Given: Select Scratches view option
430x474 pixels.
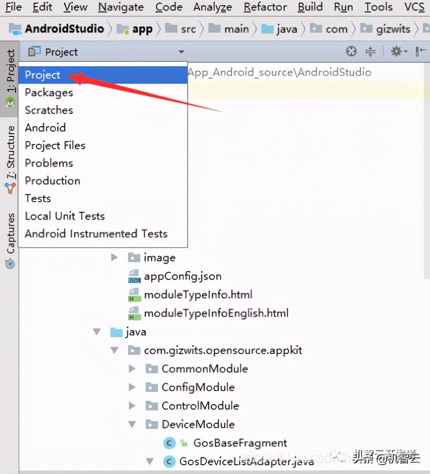Looking at the screenshot, I should point(103,110).
